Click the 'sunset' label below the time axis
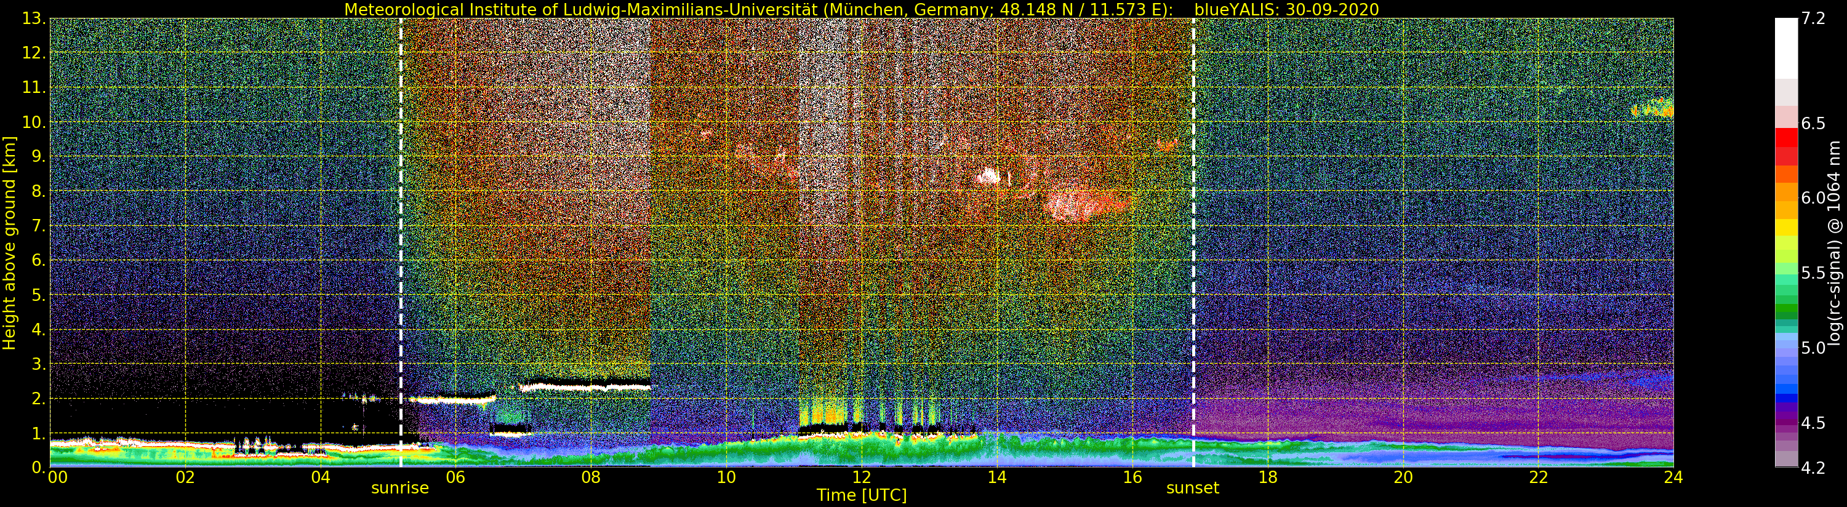This screenshot has width=1847, height=507. coord(1192,489)
